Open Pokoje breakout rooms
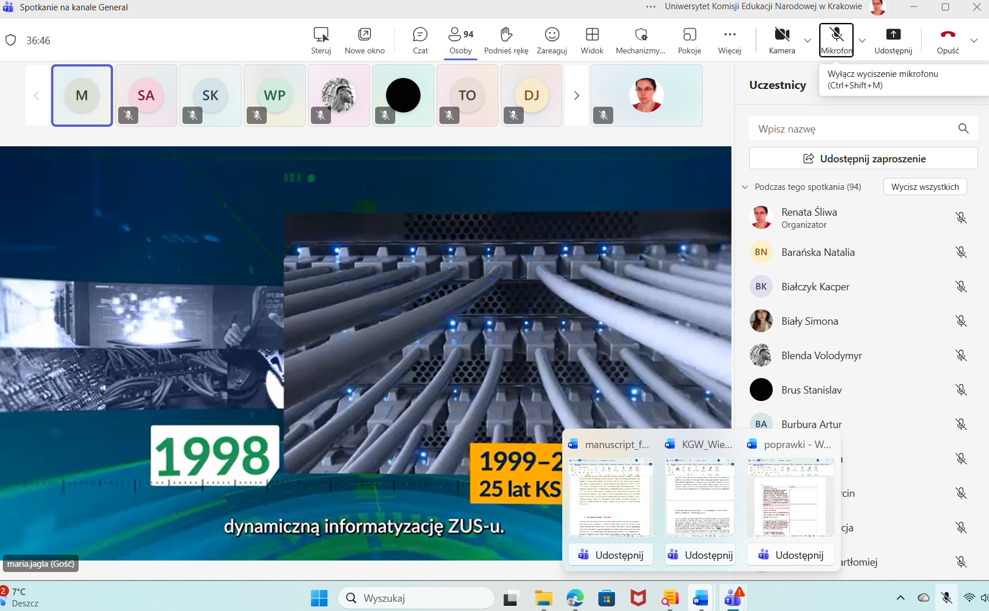The height and width of the screenshot is (611, 989). [690, 40]
